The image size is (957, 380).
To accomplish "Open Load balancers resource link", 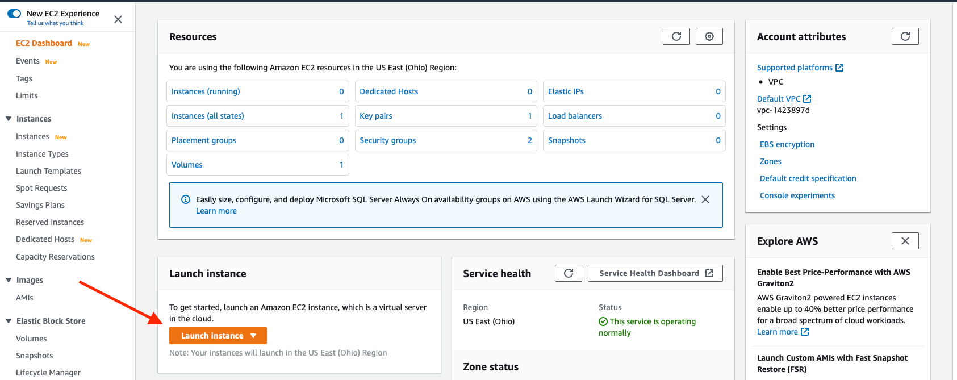I will click(575, 116).
